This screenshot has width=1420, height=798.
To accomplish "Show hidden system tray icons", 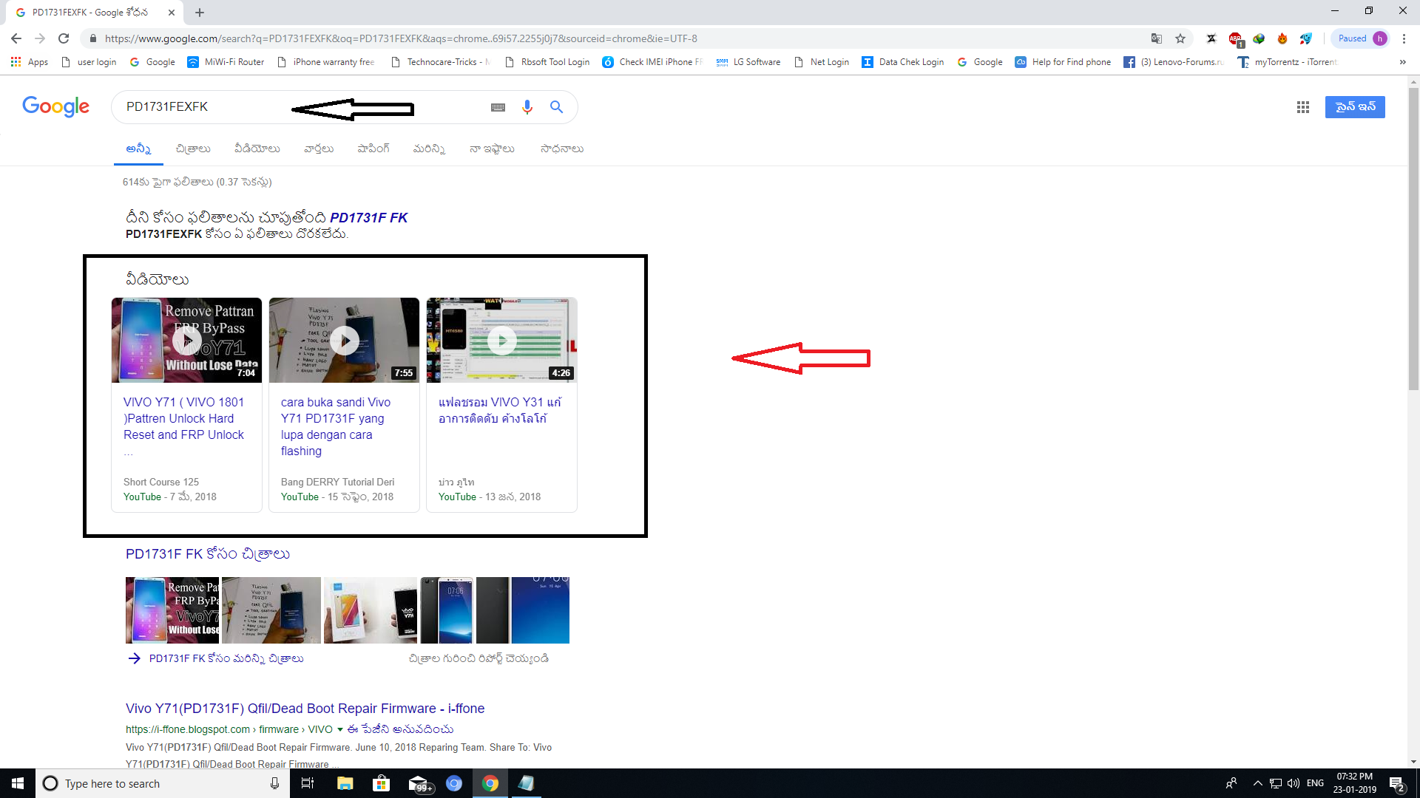I will point(1257,783).
